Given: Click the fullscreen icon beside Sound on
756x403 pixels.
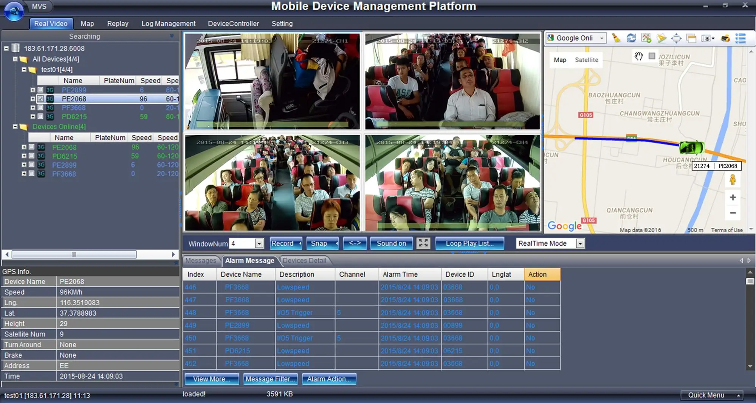Looking at the screenshot, I should click(x=423, y=243).
